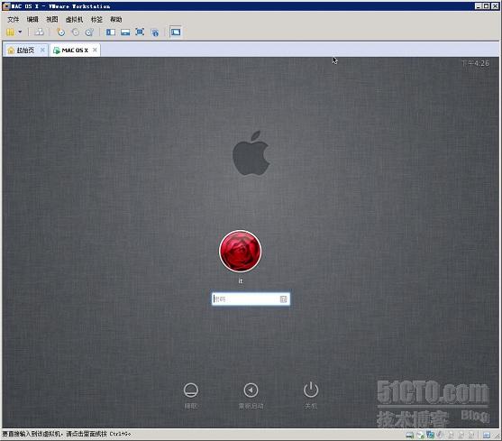502x441 pixels.
Task: Click the printer device status bar icon
Action: [x=410, y=435]
